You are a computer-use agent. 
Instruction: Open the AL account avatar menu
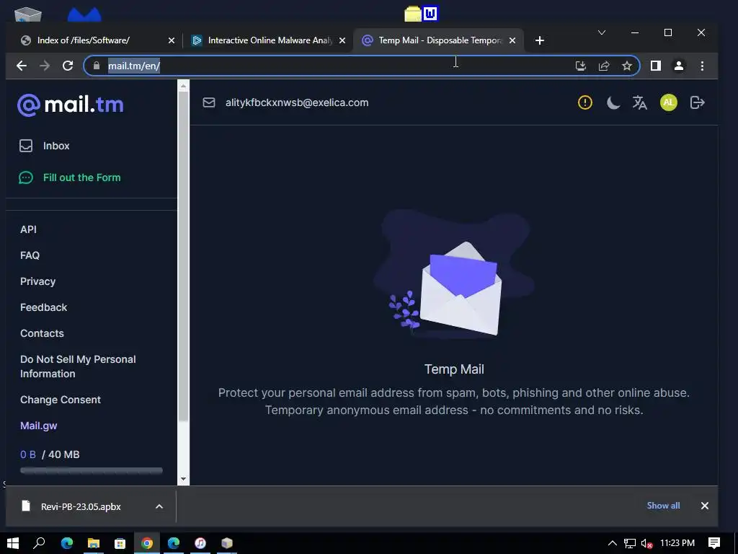point(669,102)
